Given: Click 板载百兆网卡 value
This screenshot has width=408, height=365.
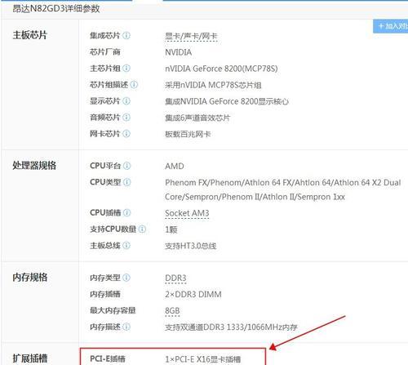Looking at the screenshot, I should point(188,134).
